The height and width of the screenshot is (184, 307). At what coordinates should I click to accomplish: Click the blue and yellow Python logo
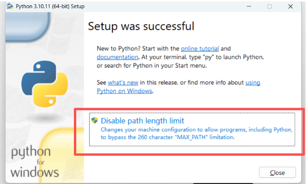coord(45,84)
